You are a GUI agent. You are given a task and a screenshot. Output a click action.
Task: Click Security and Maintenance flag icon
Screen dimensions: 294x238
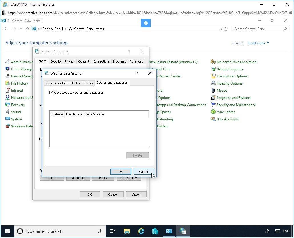(213, 105)
